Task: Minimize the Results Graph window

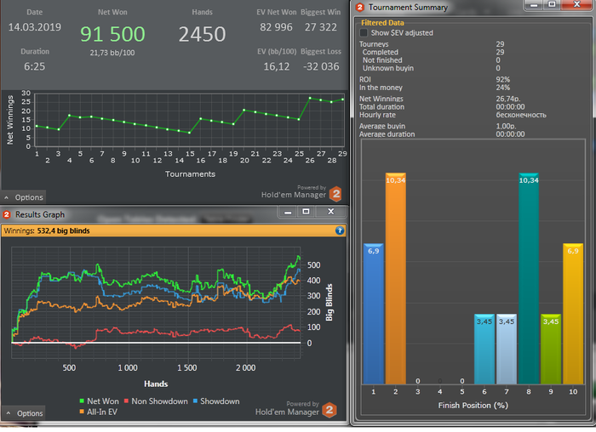Action: (288, 212)
